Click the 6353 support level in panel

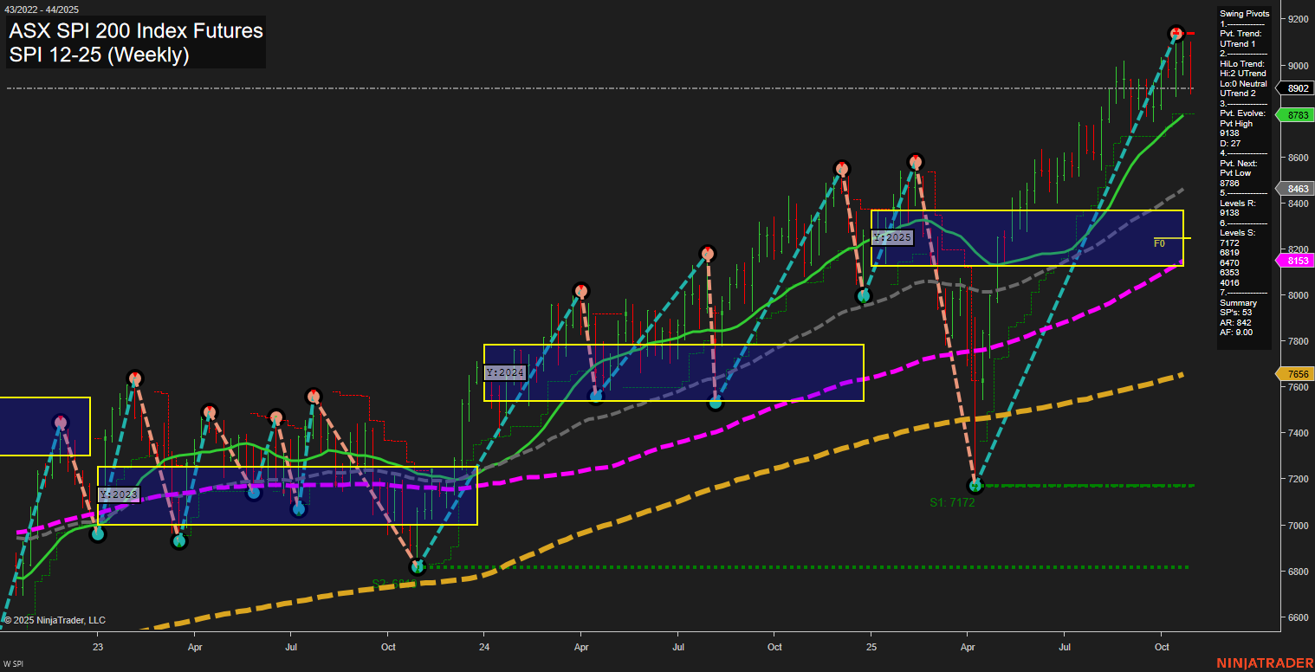[1229, 272]
